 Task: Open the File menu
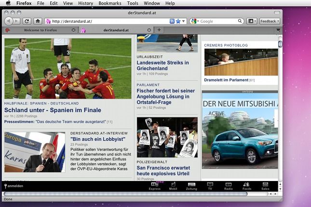pyautogui.click(x=41, y=3)
